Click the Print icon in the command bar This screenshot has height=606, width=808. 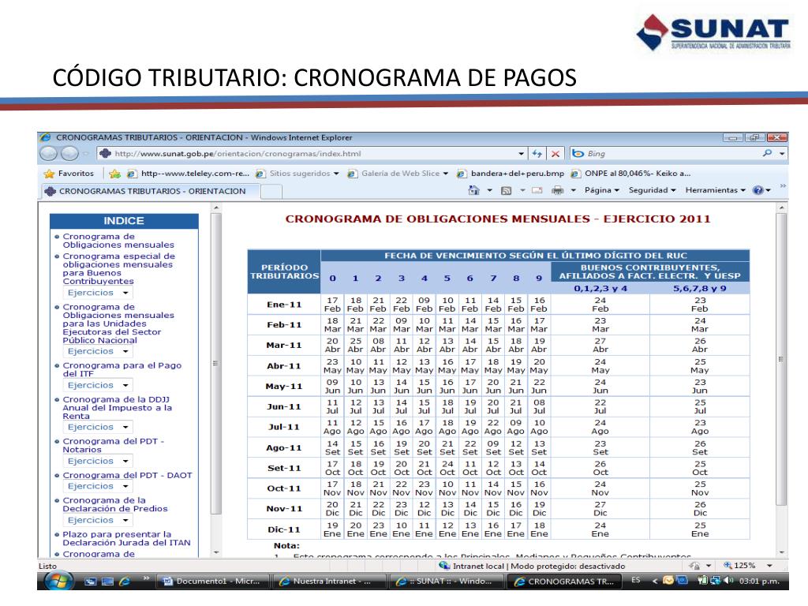(x=557, y=191)
